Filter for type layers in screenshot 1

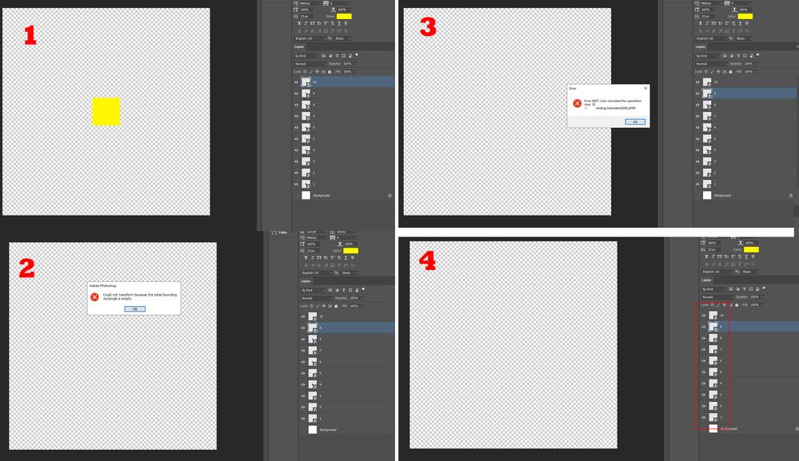337,55
